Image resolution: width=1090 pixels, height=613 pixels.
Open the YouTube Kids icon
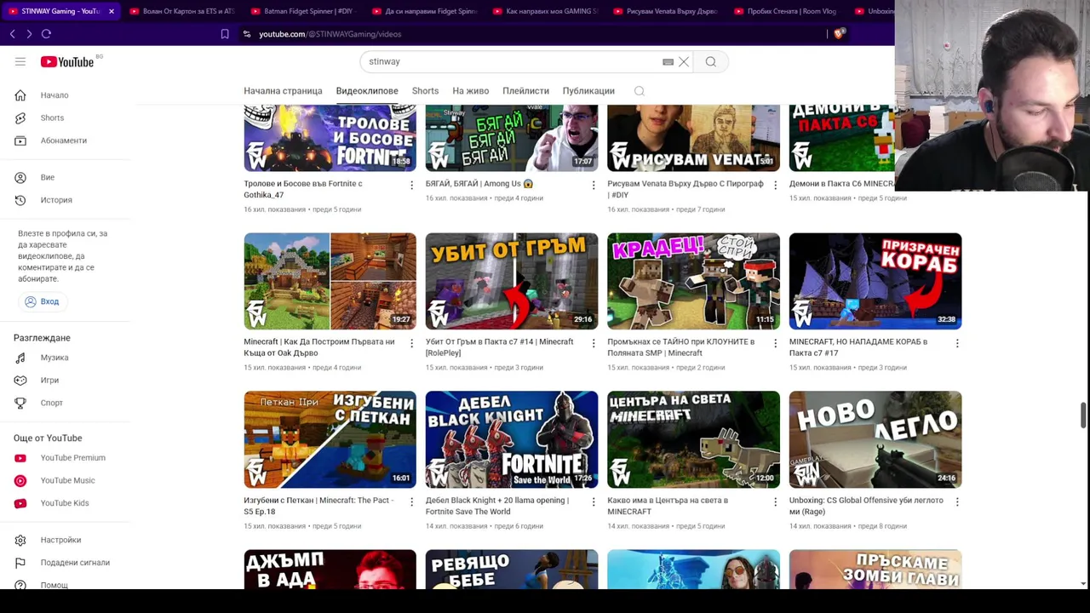pos(20,503)
